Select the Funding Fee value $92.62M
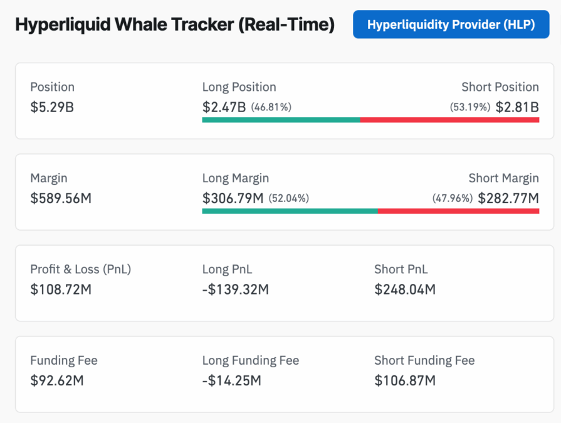 [58, 380]
